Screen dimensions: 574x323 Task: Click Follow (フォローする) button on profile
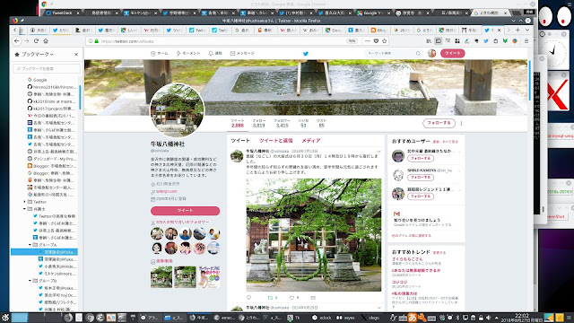[x=439, y=123]
